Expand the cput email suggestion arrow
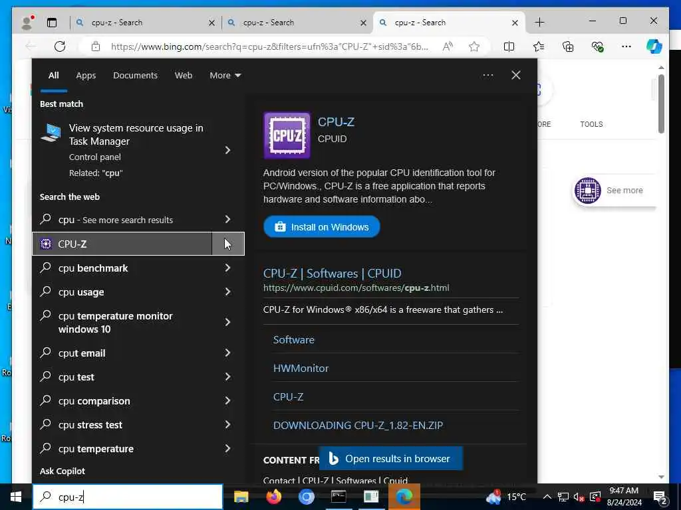Viewport: 681px width, 510px height. click(227, 353)
